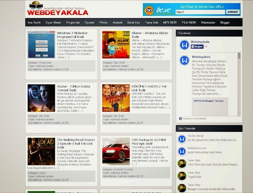Click Taner Cihan avatar beside Teşekkürler comment
The height and width of the screenshot is (193, 253).
(182, 176)
